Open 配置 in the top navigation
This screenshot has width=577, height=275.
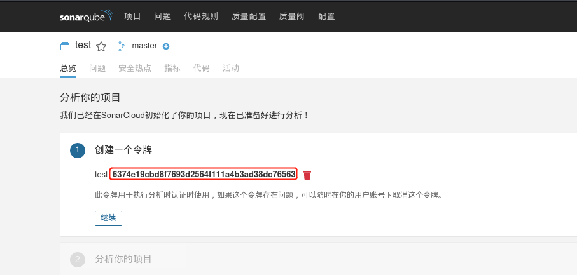[x=326, y=16]
